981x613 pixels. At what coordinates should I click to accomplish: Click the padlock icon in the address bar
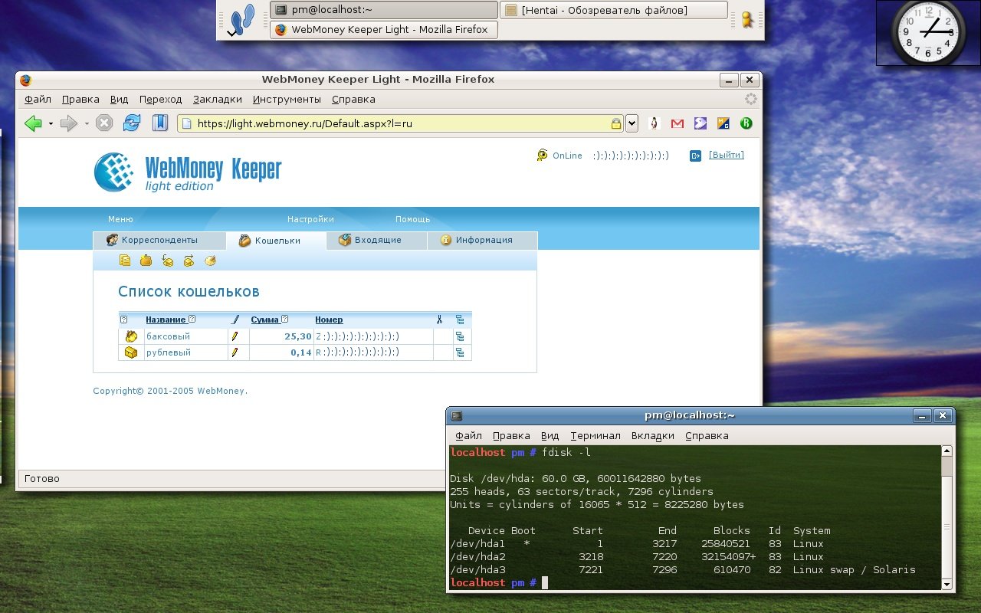615,123
